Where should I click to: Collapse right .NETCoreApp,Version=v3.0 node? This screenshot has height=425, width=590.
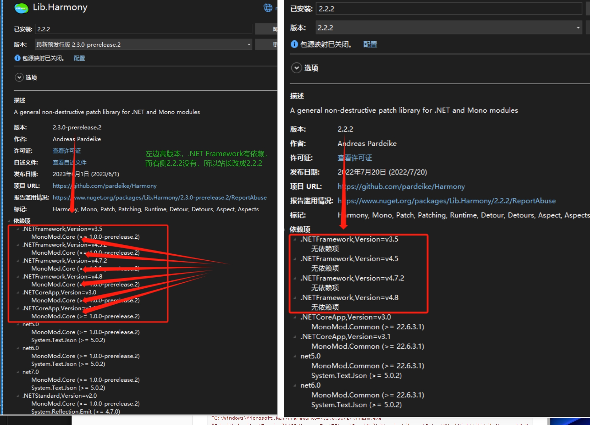click(x=295, y=317)
